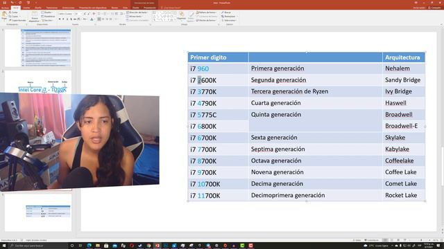Toggle italic (K) formatting

(63, 19)
